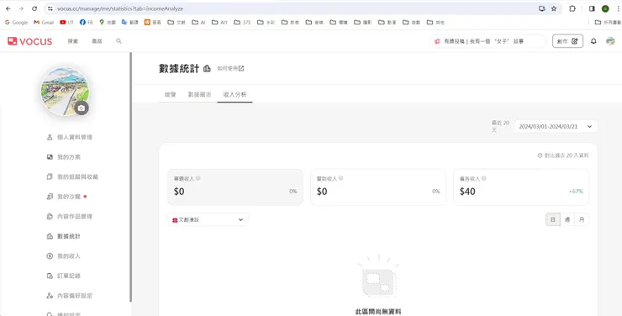Screen dimensions: 622x316
Task: Bookmark this page with the star icon
Action: tap(554, 8)
